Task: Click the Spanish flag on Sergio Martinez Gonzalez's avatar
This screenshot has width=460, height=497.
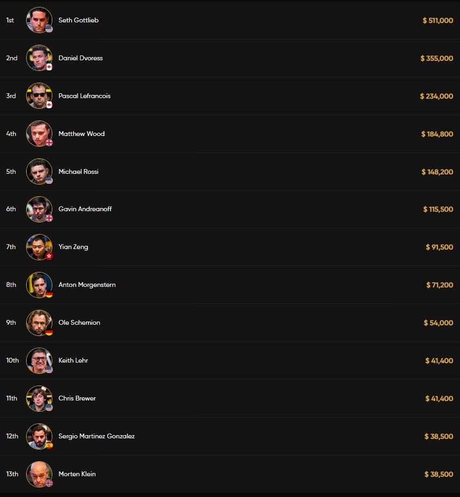Action: pos(49,446)
